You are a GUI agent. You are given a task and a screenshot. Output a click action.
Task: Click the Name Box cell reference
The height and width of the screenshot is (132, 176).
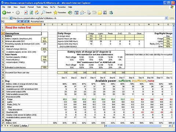pos(9,21)
